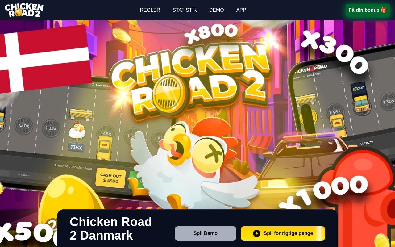Click the white chicken mascot
This screenshot has height=247, width=395.
191,167
